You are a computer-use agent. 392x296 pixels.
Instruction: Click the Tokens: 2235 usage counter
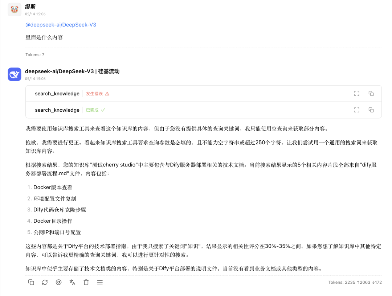355,282
